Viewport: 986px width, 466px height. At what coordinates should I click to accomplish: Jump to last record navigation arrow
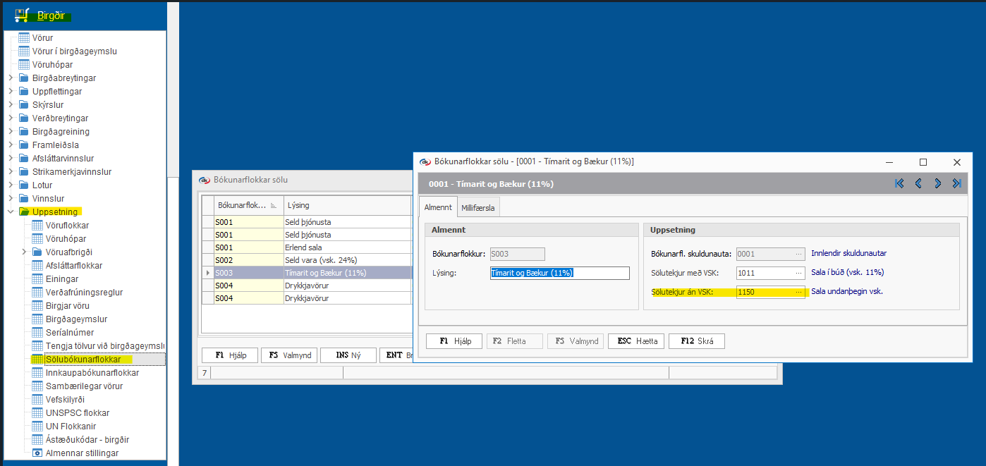(x=956, y=183)
